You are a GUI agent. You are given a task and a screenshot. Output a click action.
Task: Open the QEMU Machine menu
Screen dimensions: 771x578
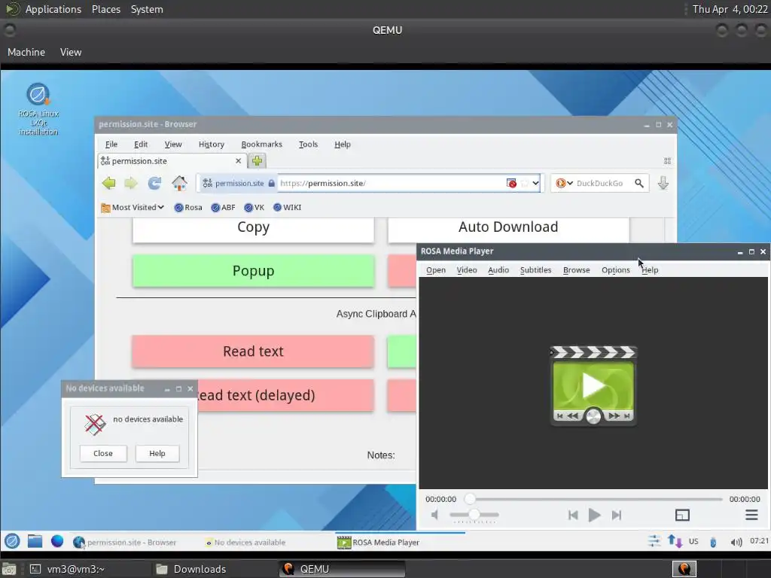click(26, 52)
